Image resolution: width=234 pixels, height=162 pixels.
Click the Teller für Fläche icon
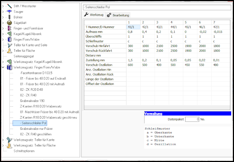(x=9, y=51)
